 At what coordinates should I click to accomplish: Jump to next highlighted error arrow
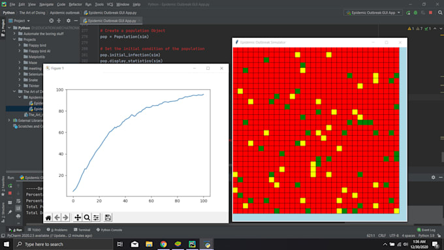click(441, 29)
